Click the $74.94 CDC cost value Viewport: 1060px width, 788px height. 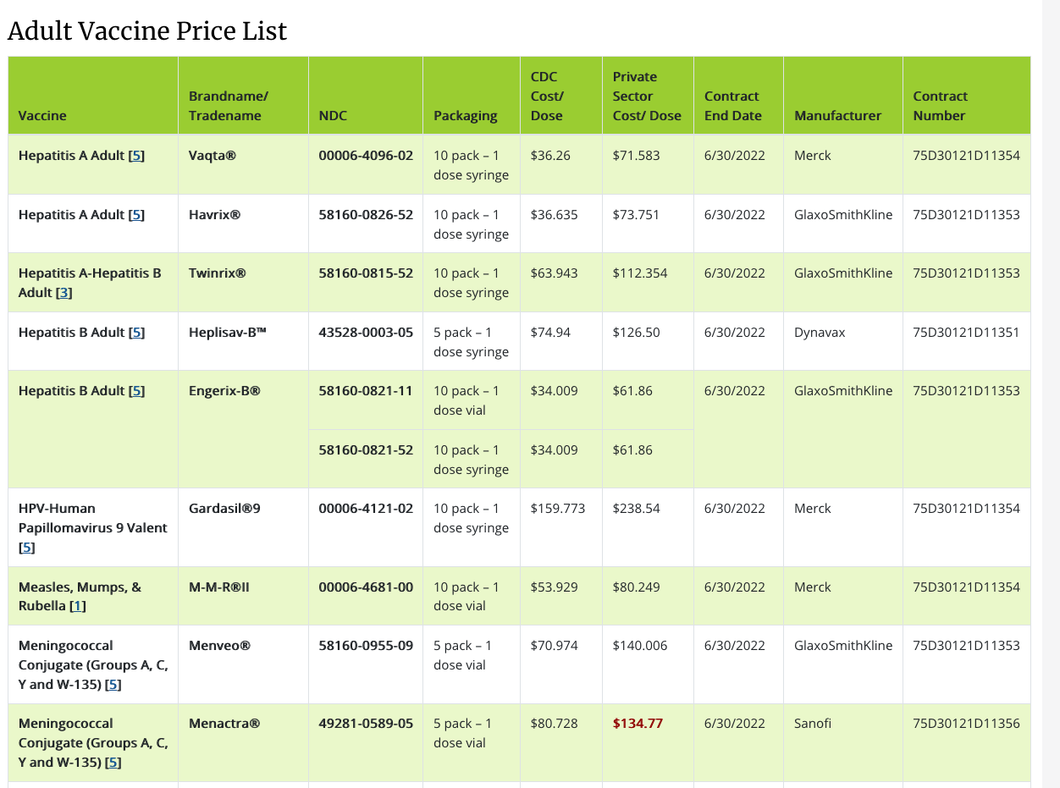(x=550, y=333)
